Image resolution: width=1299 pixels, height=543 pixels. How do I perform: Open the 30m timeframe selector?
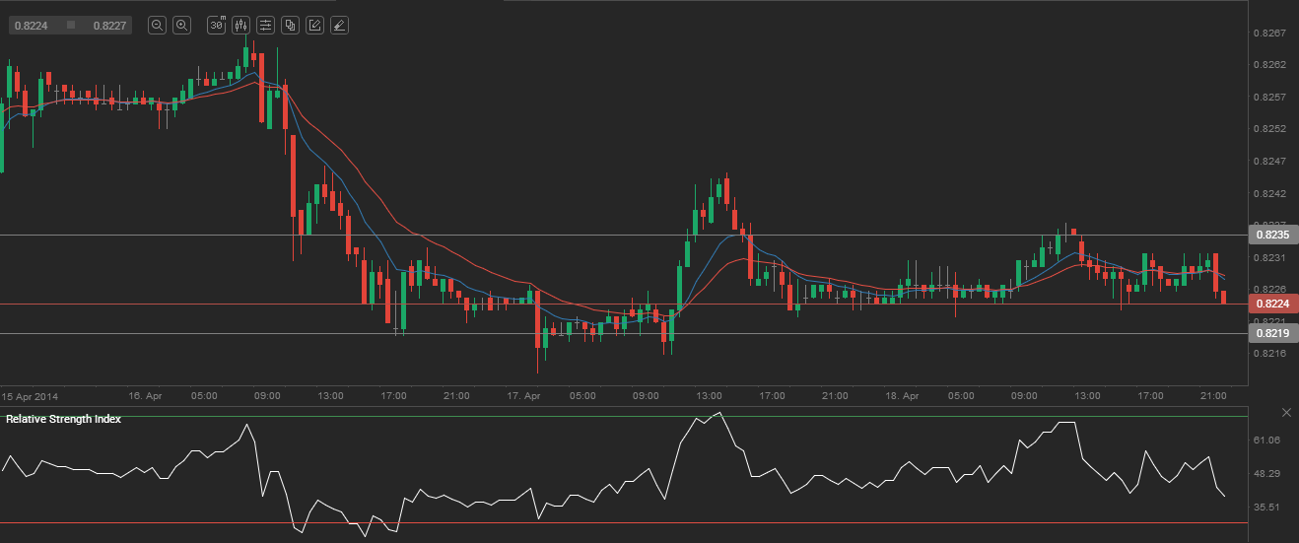(216, 26)
